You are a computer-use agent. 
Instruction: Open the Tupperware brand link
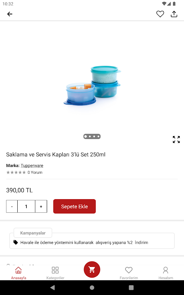pyautogui.click(x=32, y=166)
